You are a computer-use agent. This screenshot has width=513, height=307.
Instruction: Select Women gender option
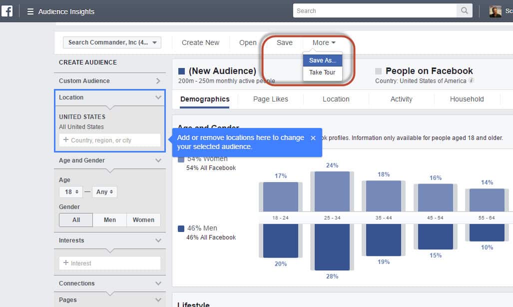[143, 220]
